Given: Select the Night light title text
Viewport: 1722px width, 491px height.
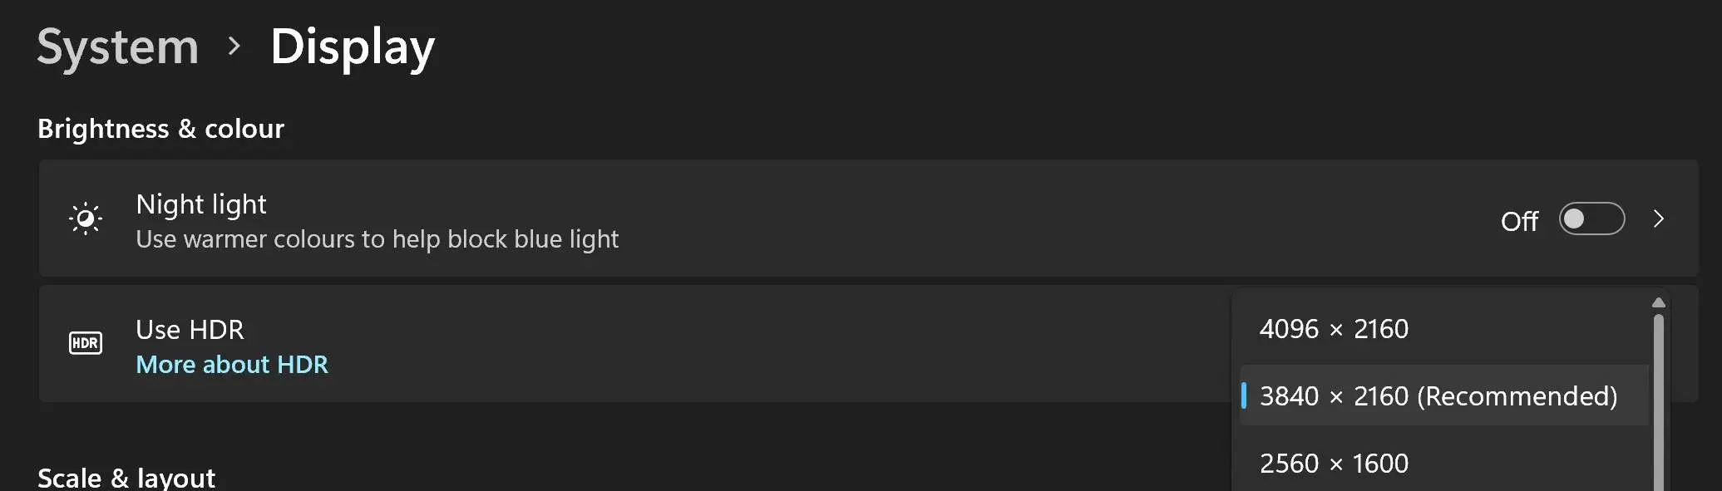Looking at the screenshot, I should [201, 204].
